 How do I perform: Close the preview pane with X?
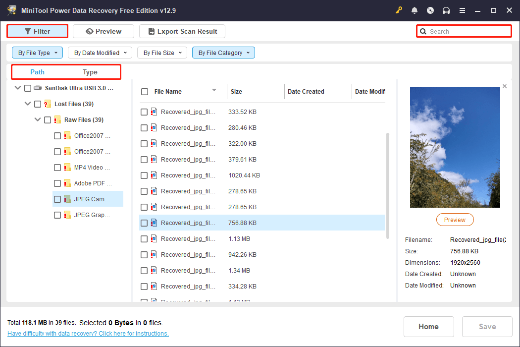[505, 86]
